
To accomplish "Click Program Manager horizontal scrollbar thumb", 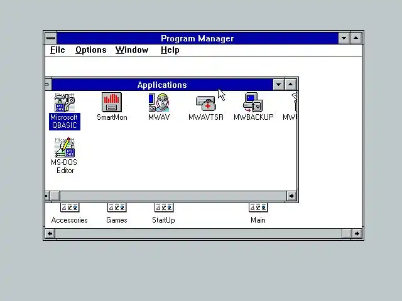I will pos(347,233).
